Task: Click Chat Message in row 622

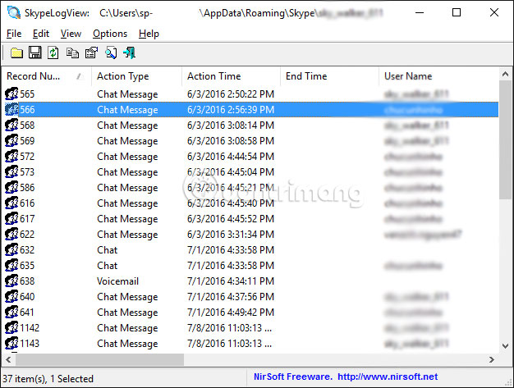Action: coord(127,235)
